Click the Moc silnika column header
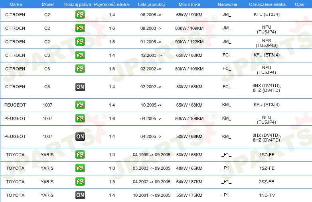312x202 pixels. pos(189,4)
